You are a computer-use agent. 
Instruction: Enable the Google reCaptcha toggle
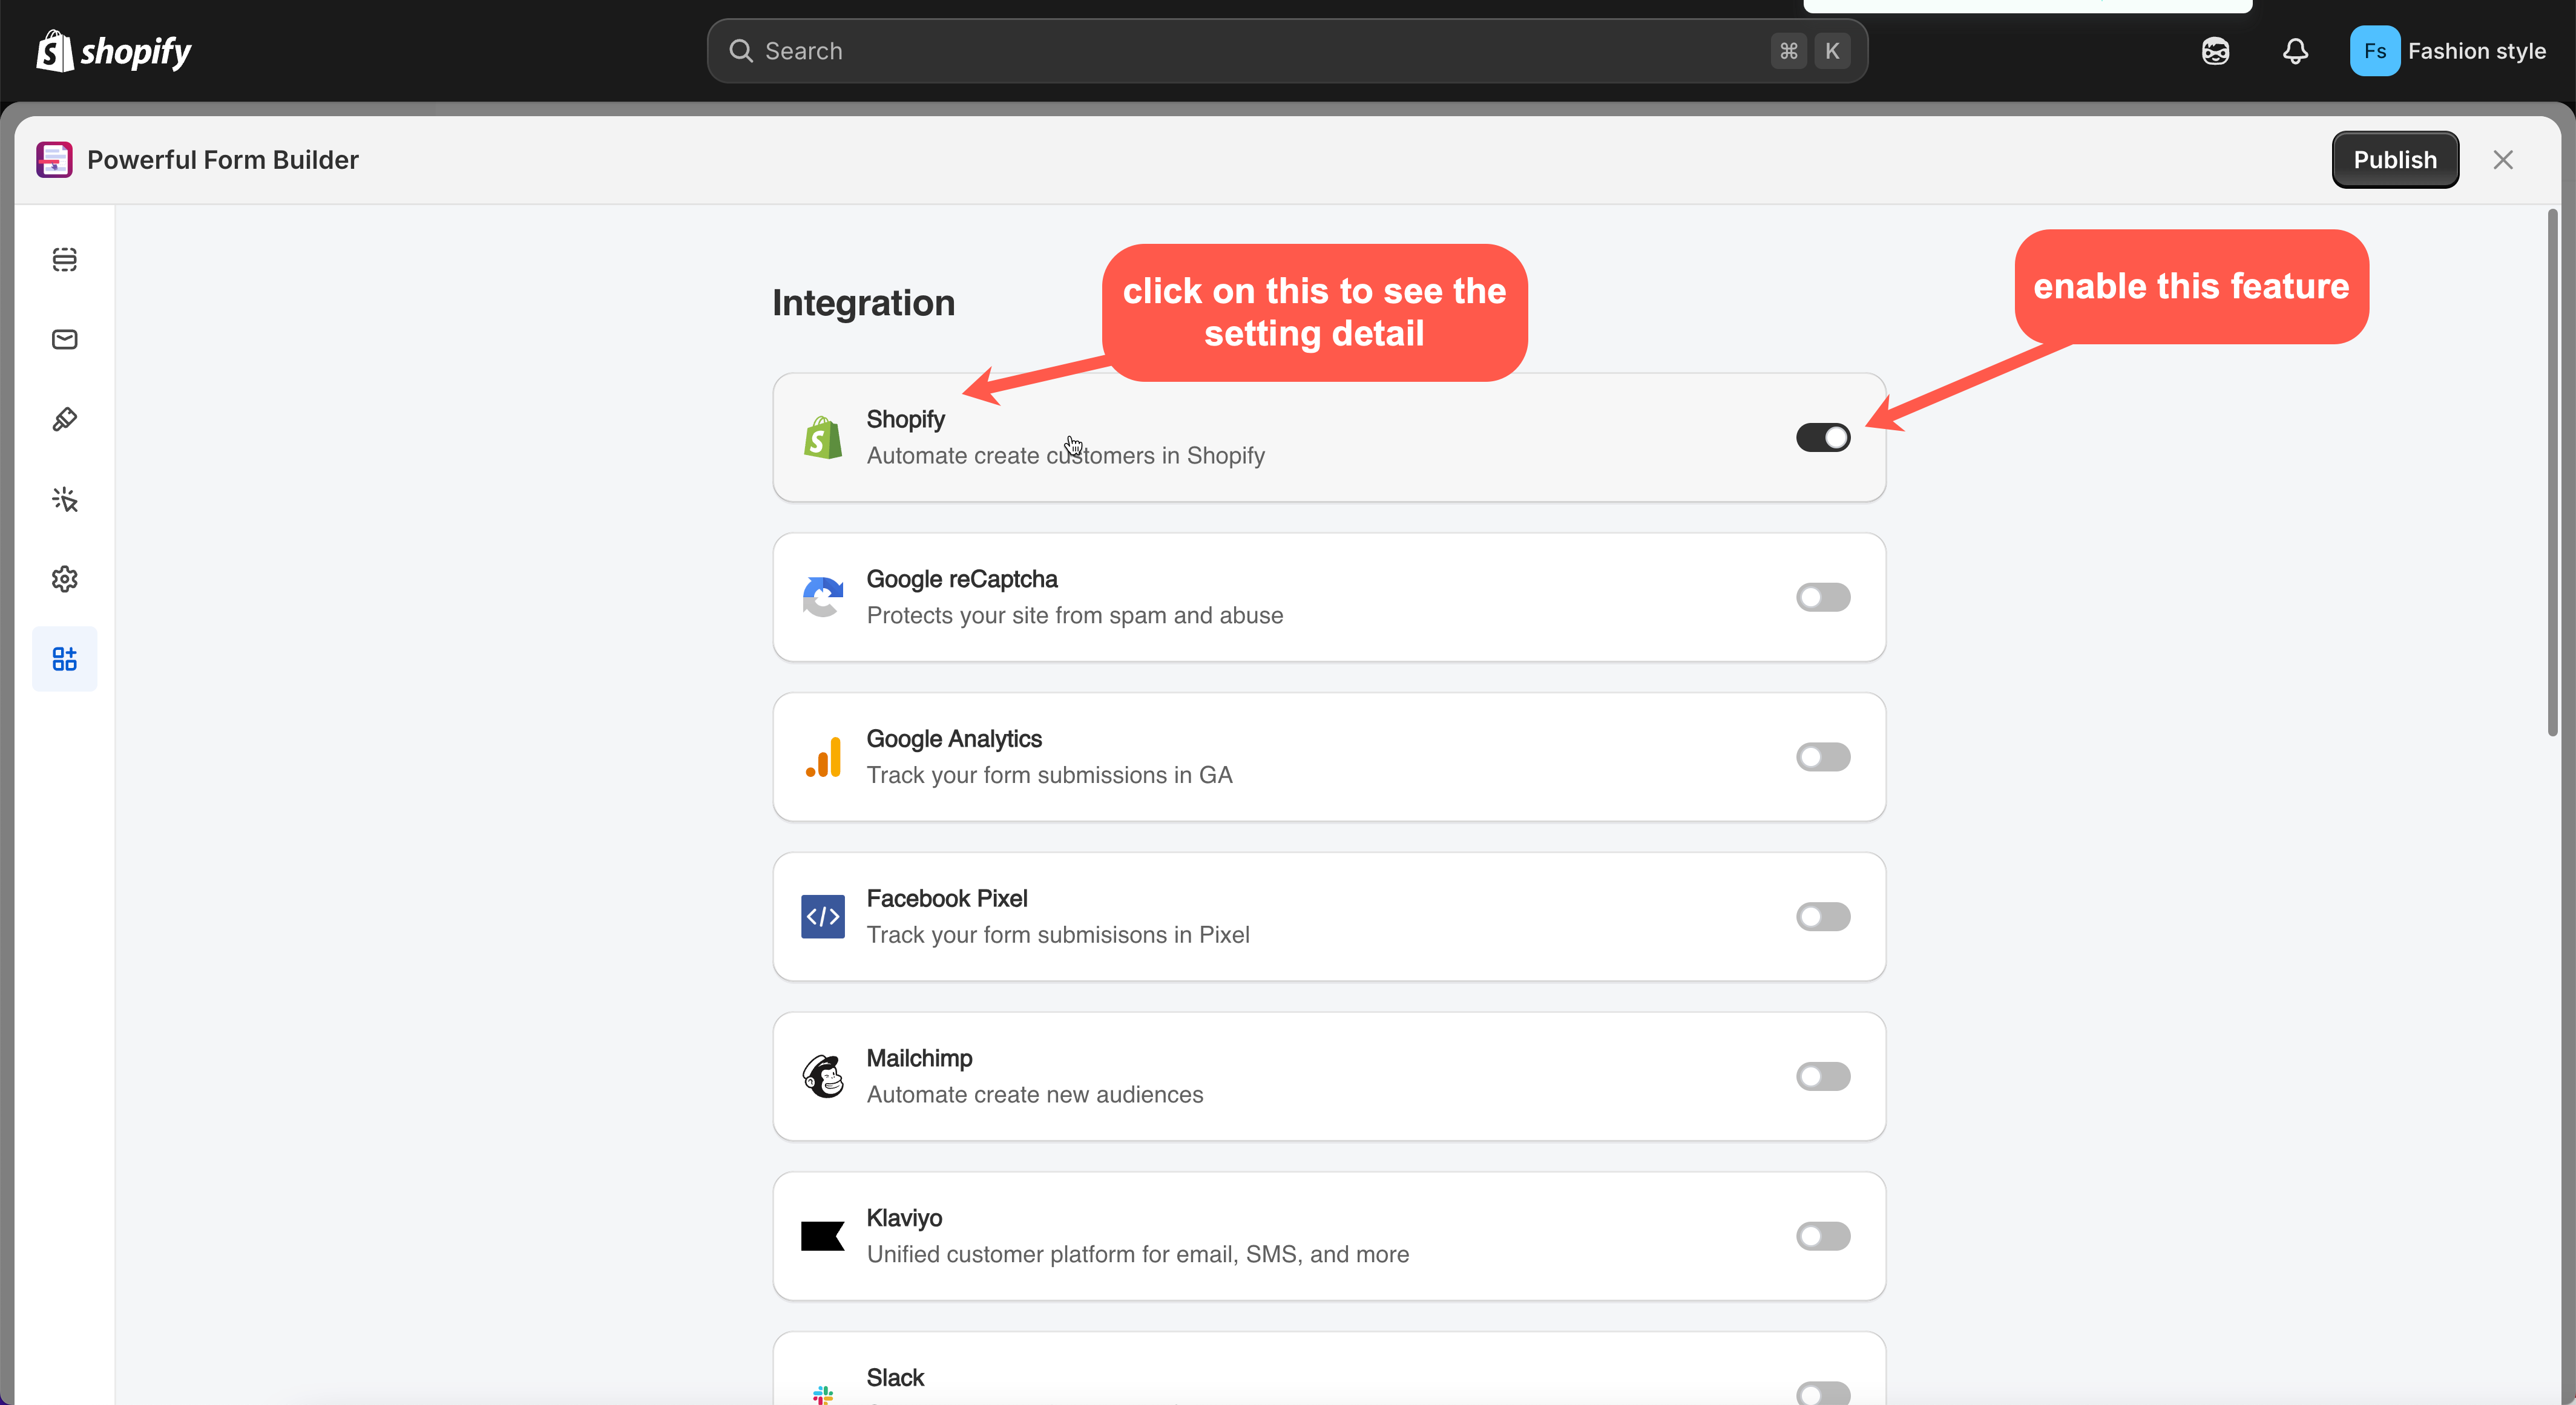coord(1822,598)
